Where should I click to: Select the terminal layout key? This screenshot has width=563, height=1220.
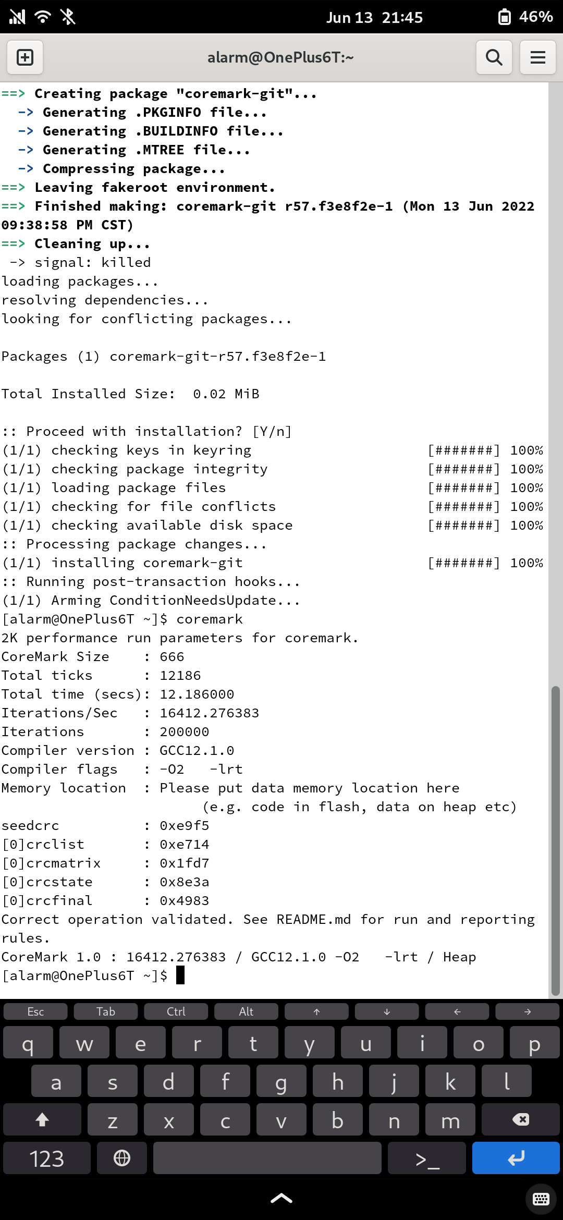pos(427,1158)
